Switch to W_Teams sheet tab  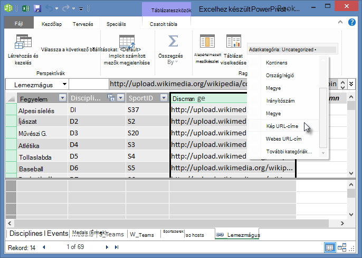click(142, 235)
